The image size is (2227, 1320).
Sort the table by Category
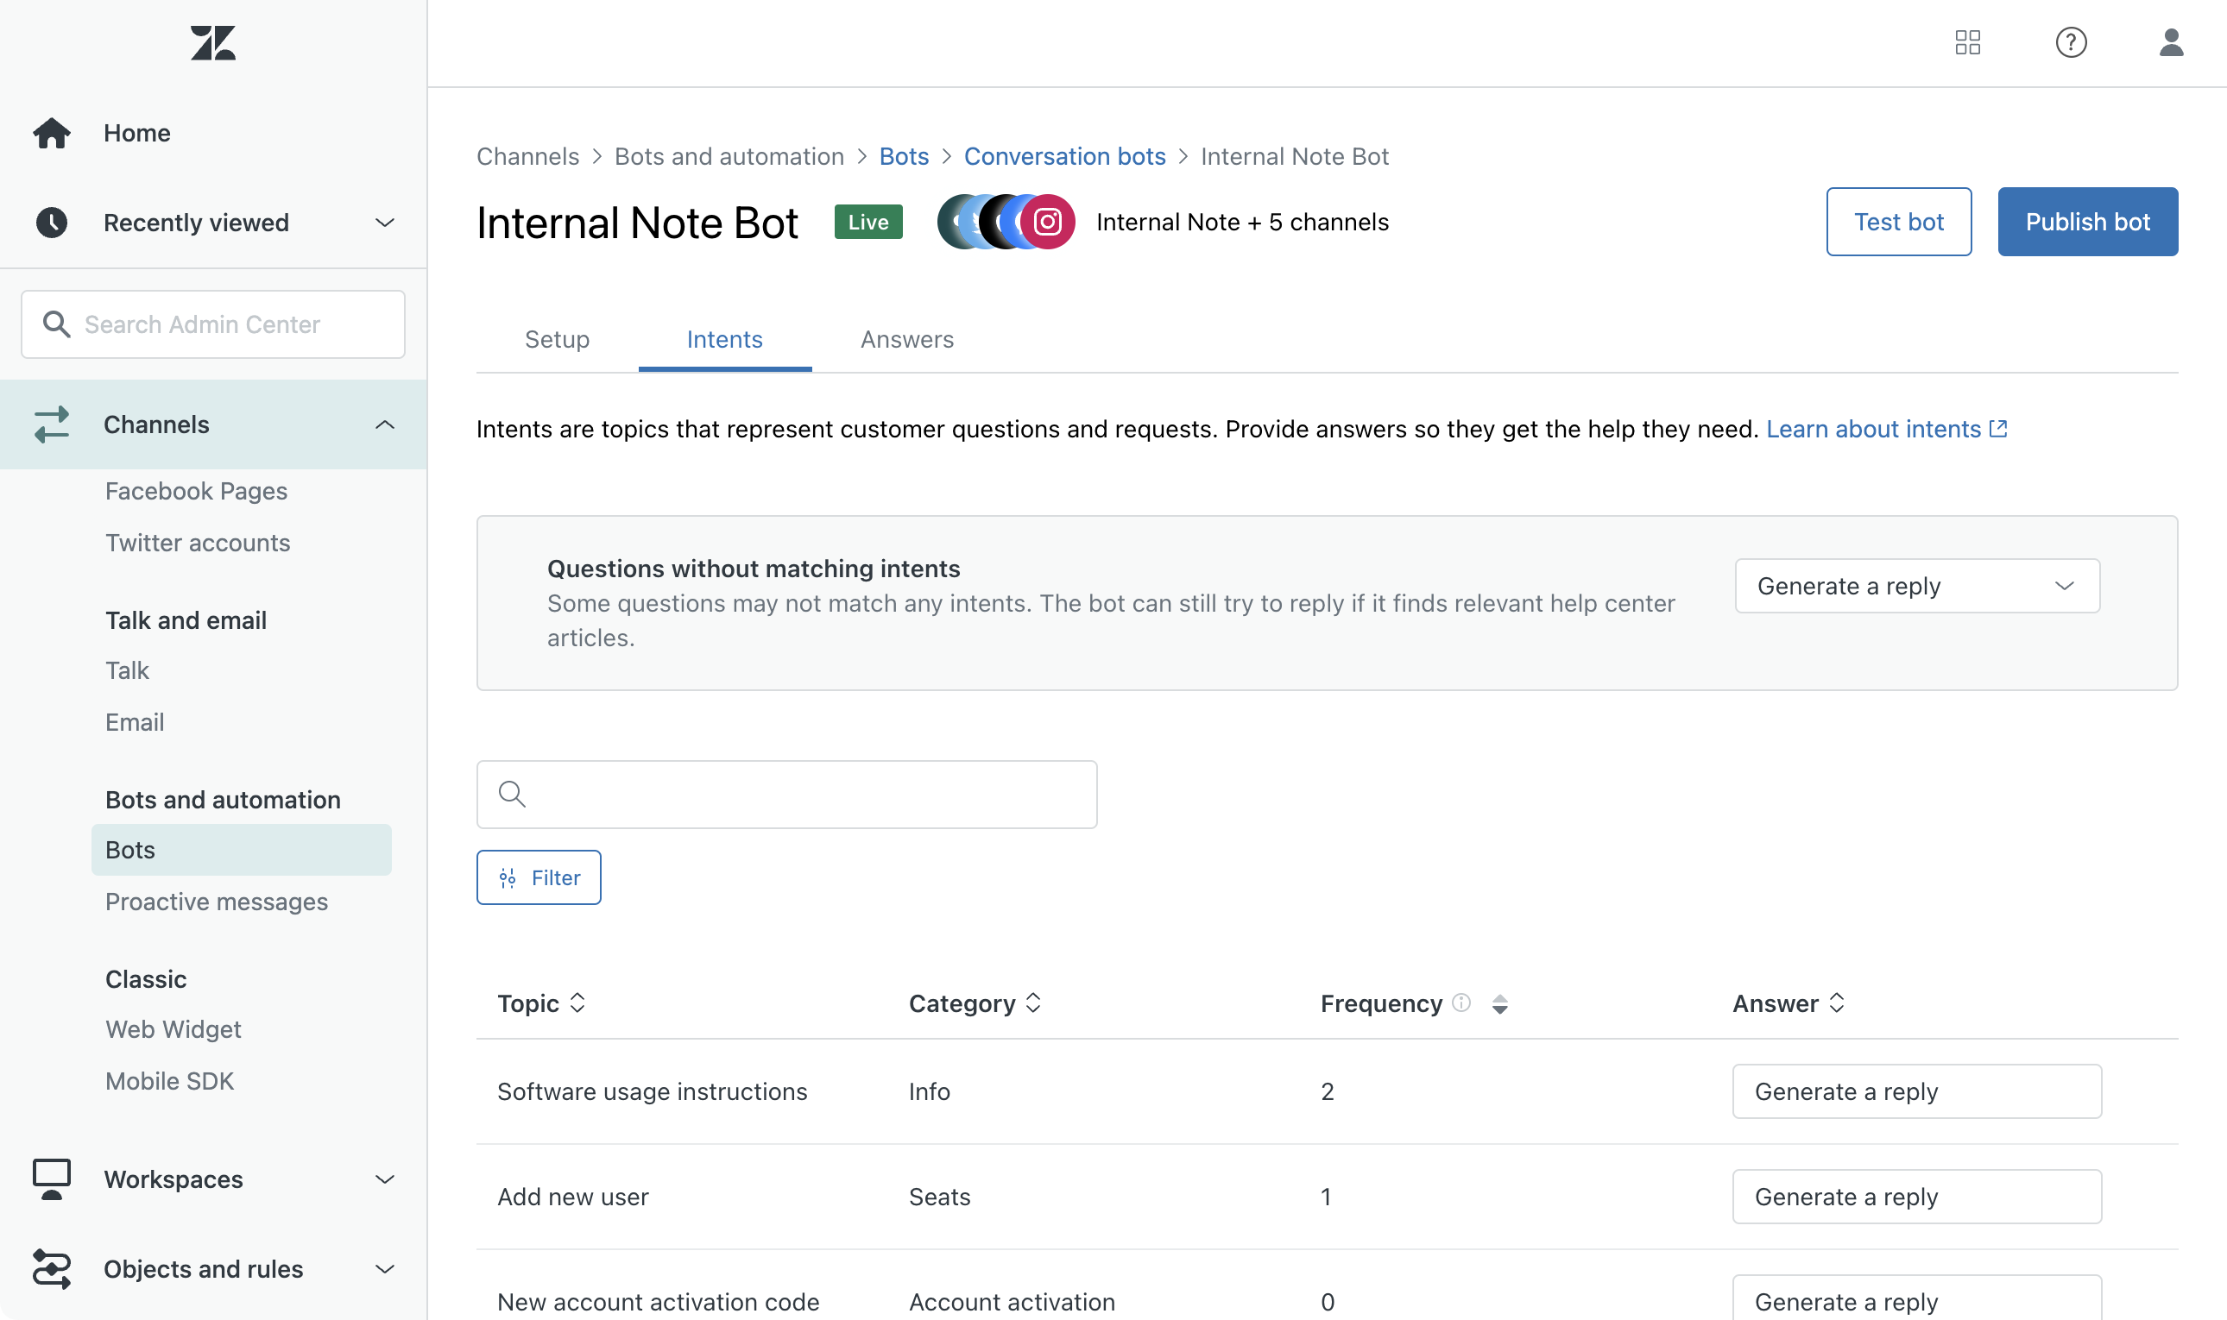pos(1033,1003)
